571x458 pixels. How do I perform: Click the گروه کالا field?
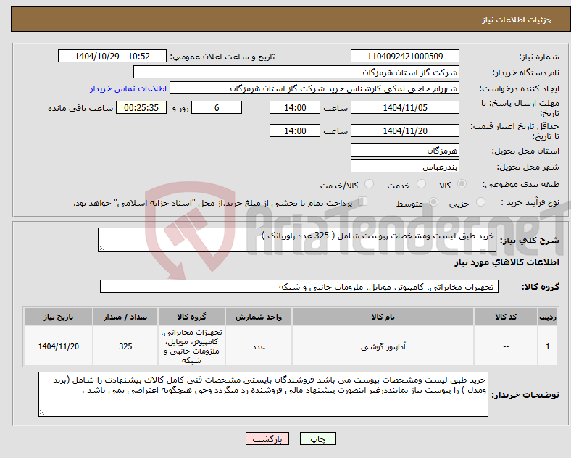(x=299, y=286)
